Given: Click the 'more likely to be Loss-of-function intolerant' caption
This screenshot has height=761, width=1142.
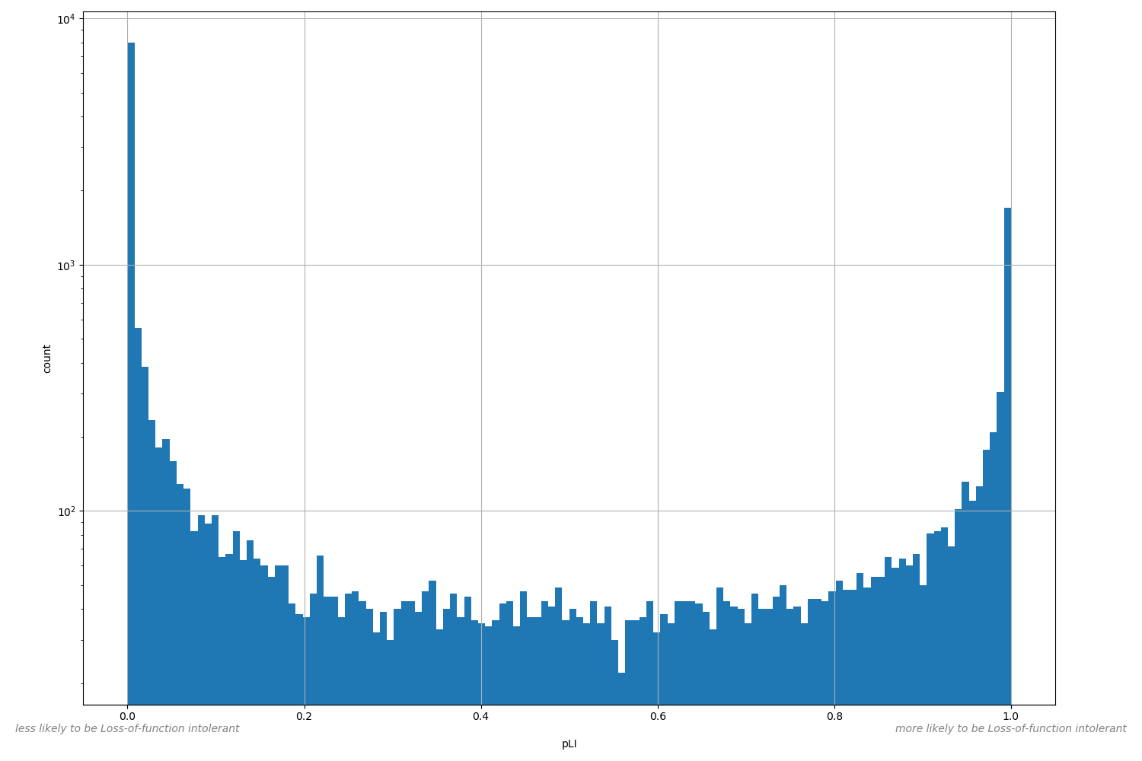Looking at the screenshot, I should tap(1010, 728).
